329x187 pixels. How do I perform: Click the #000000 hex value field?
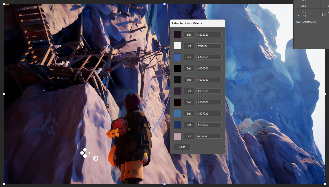209,68
